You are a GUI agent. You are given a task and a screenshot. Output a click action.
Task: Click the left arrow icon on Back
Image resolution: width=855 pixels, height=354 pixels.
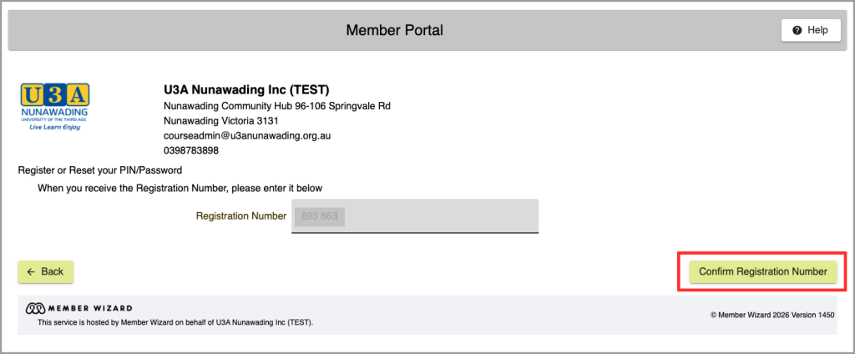tap(31, 271)
